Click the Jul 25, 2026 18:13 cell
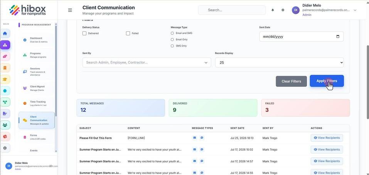 [x=242, y=138]
